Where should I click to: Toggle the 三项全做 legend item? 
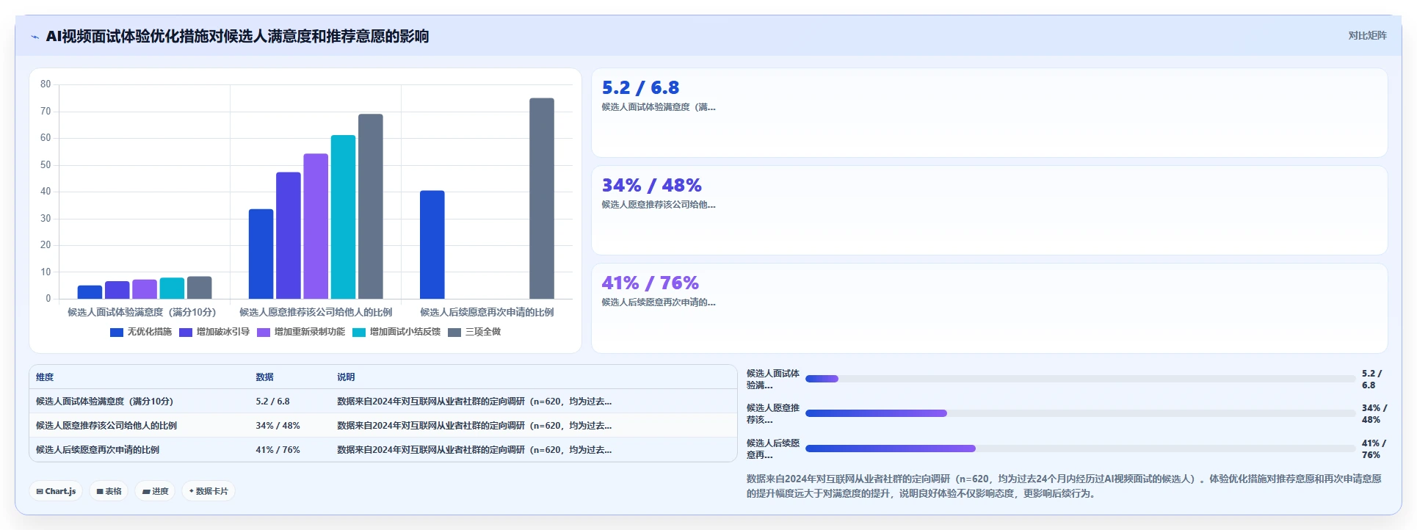pos(474,333)
